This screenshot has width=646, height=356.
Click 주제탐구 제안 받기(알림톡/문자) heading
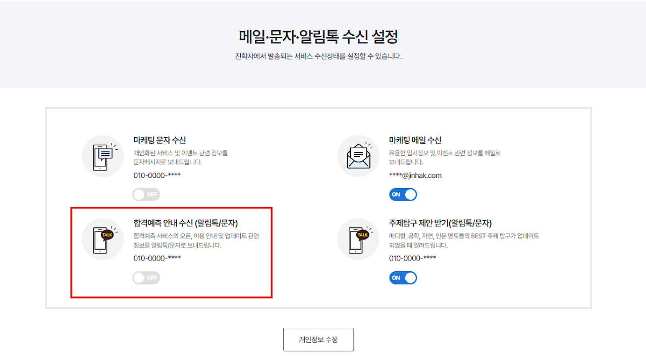tap(440, 223)
